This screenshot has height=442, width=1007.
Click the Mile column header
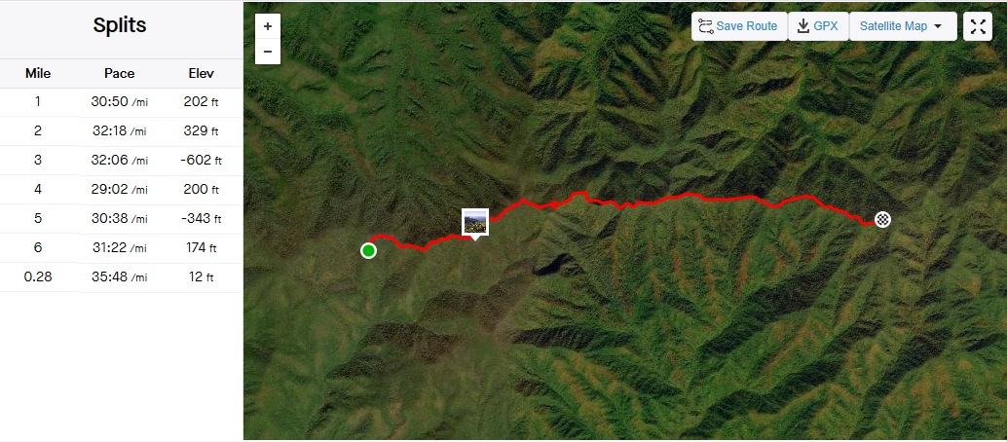point(38,73)
